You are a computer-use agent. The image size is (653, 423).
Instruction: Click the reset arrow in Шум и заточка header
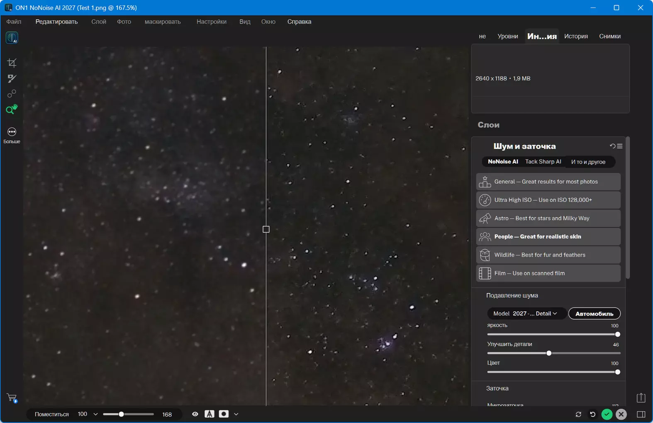[612, 146]
